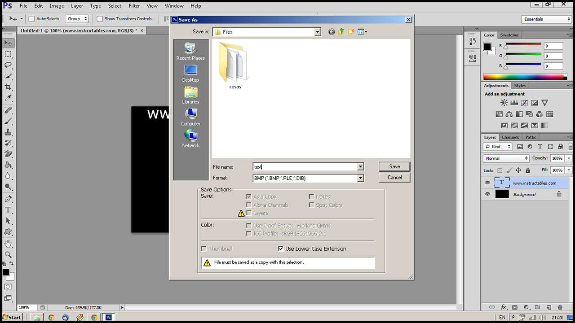Click the Levels adjustment icon

pyautogui.click(x=514, y=103)
